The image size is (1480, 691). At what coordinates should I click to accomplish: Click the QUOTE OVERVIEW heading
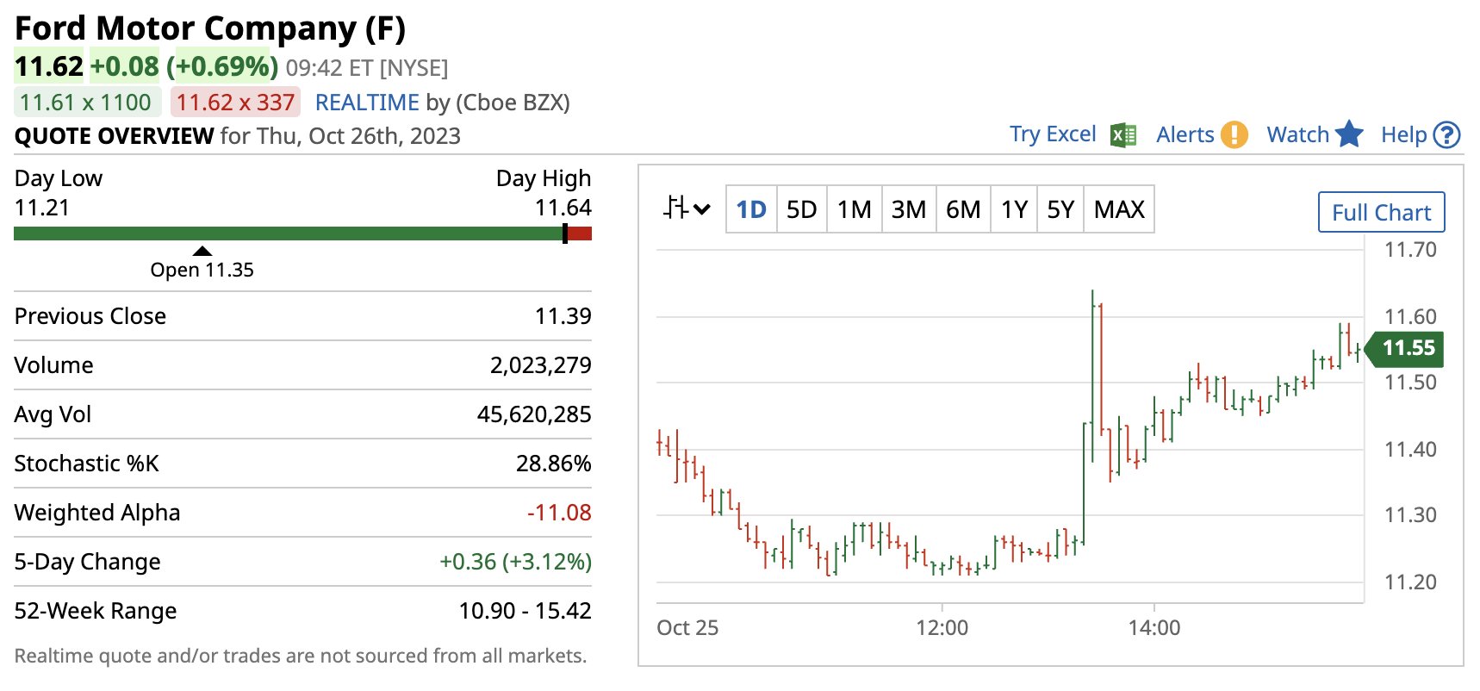(x=114, y=136)
